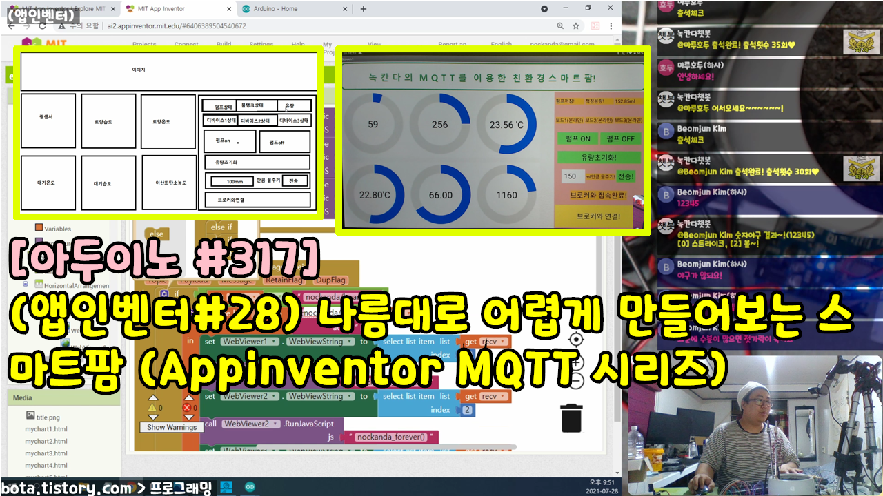Click the red error counter icon
This screenshot has width=883, height=496.
point(186,408)
